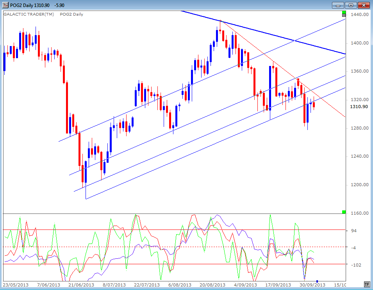Click the 1320.00 price axis label
This screenshot has height=290, width=373.
(x=360, y=100)
